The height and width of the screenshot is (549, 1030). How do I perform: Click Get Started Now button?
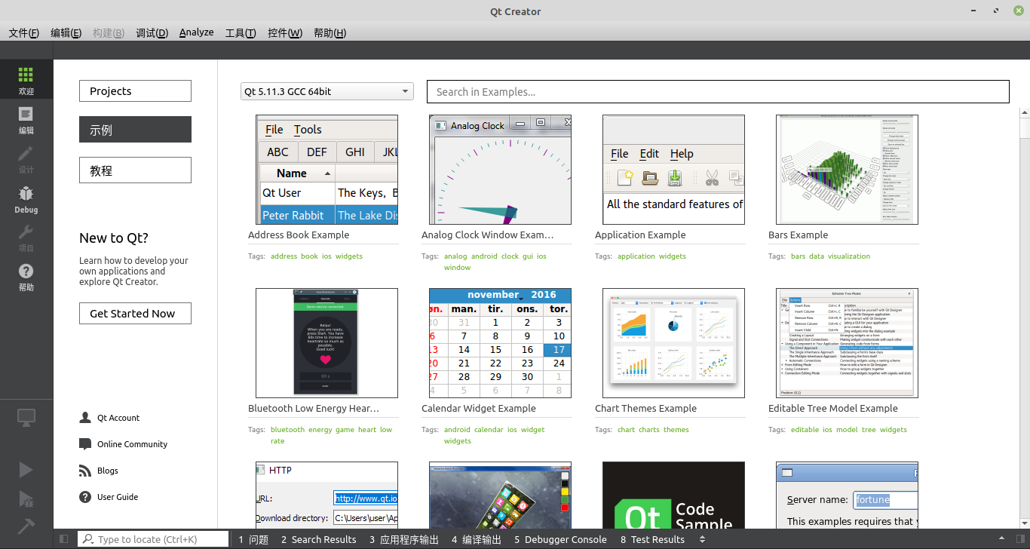coord(135,314)
